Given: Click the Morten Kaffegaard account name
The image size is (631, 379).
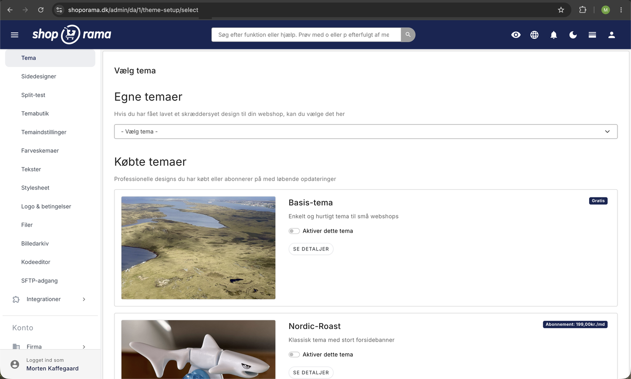Looking at the screenshot, I should (52, 368).
